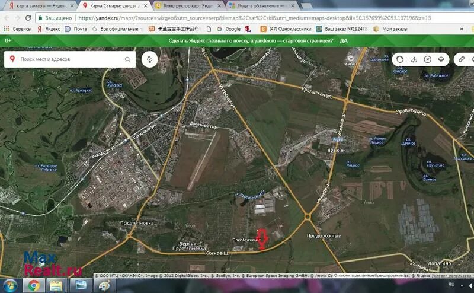Click the 'Подстепновка' map label
Image resolution: width=474 pixels, height=293 pixels.
(137, 223)
